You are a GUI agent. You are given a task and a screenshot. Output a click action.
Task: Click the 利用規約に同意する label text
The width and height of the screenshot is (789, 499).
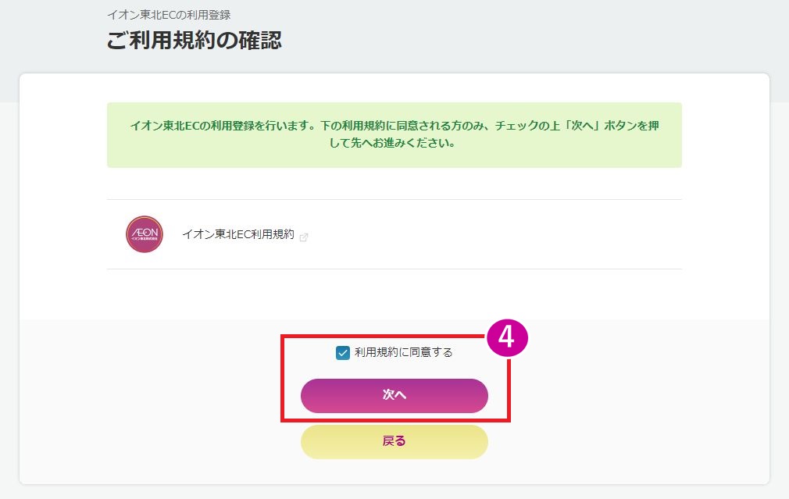(403, 352)
